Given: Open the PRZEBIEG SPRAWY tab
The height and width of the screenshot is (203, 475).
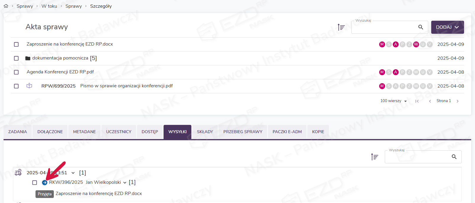Looking at the screenshot, I should pyautogui.click(x=243, y=132).
